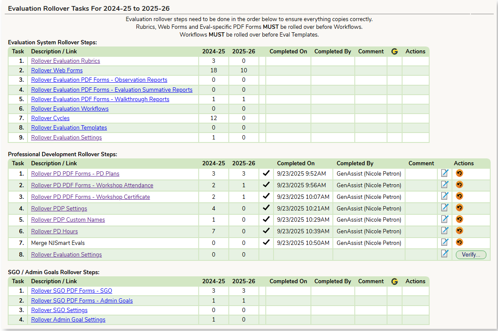
Task: Open Rollover PDP Custom Names link
Action: [x=68, y=220]
